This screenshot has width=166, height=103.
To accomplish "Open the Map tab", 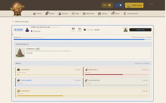I will (75, 14).
